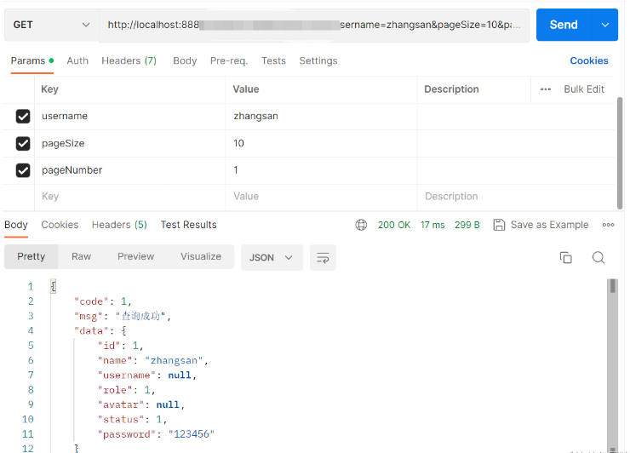Screen dimensions: 630x453
Task: Send the request
Action: click(563, 25)
